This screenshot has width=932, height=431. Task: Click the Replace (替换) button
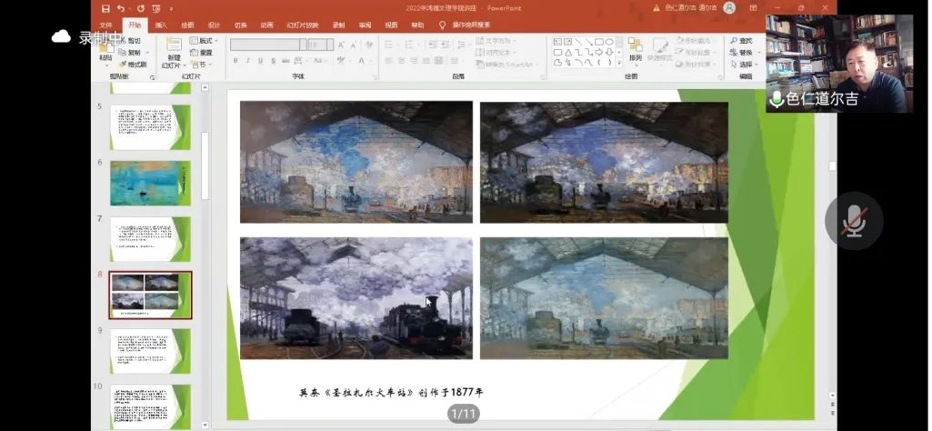742,53
